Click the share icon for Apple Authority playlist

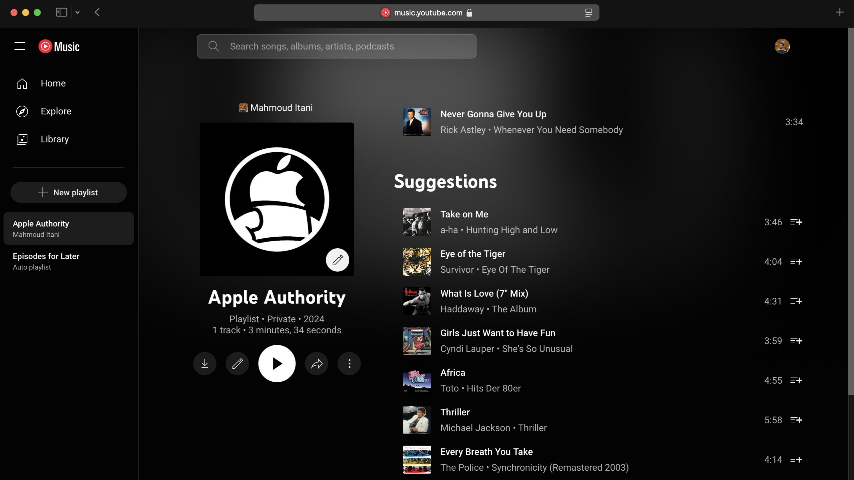click(316, 363)
